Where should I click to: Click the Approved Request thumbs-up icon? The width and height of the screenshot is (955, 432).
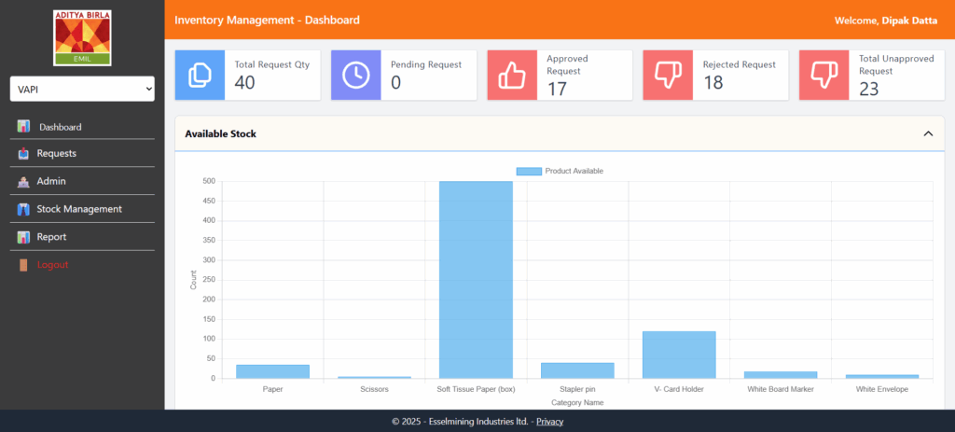coord(512,76)
